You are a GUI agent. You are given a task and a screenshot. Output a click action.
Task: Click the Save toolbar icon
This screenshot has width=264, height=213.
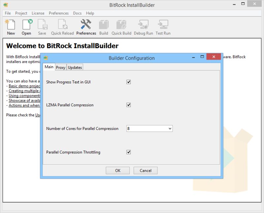click(x=42, y=24)
